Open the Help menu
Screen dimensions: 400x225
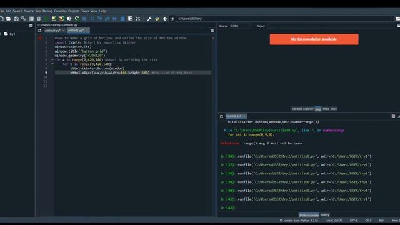coord(102,11)
